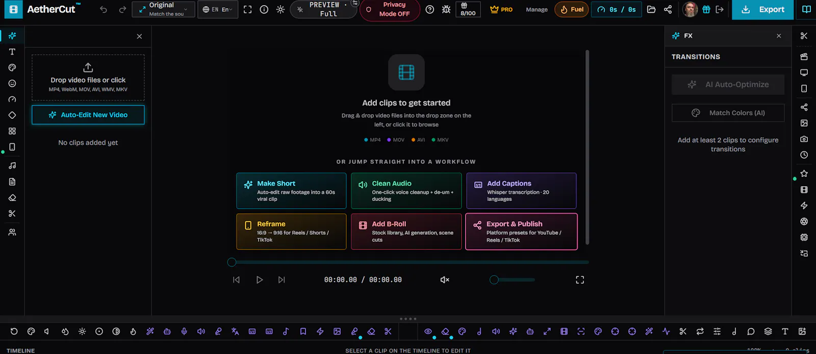This screenshot has height=354, width=816.
Task: Click the preview area vertical scrollbar
Action: click(x=587, y=147)
